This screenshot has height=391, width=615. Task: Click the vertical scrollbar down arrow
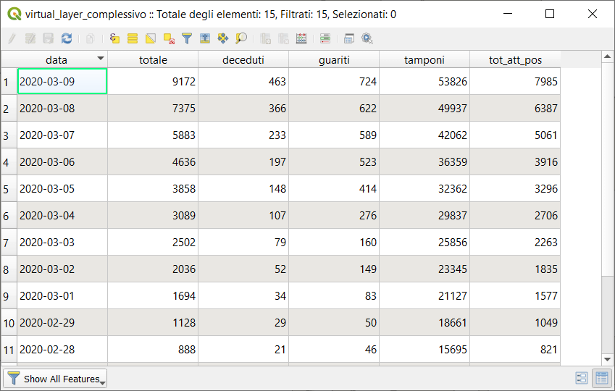607,359
